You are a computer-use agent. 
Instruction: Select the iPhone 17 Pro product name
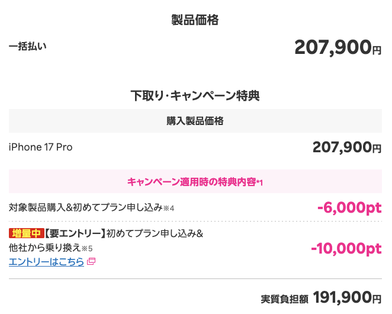point(40,147)
